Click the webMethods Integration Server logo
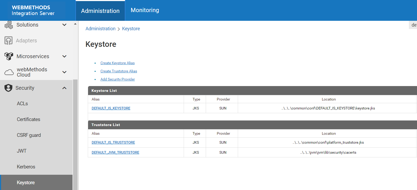The width and height of the screenshot is (417, 190). (x=33, y=10)
